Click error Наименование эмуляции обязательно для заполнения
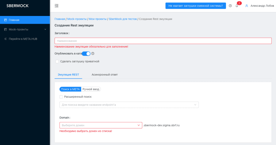 click(x=91, y=47)
